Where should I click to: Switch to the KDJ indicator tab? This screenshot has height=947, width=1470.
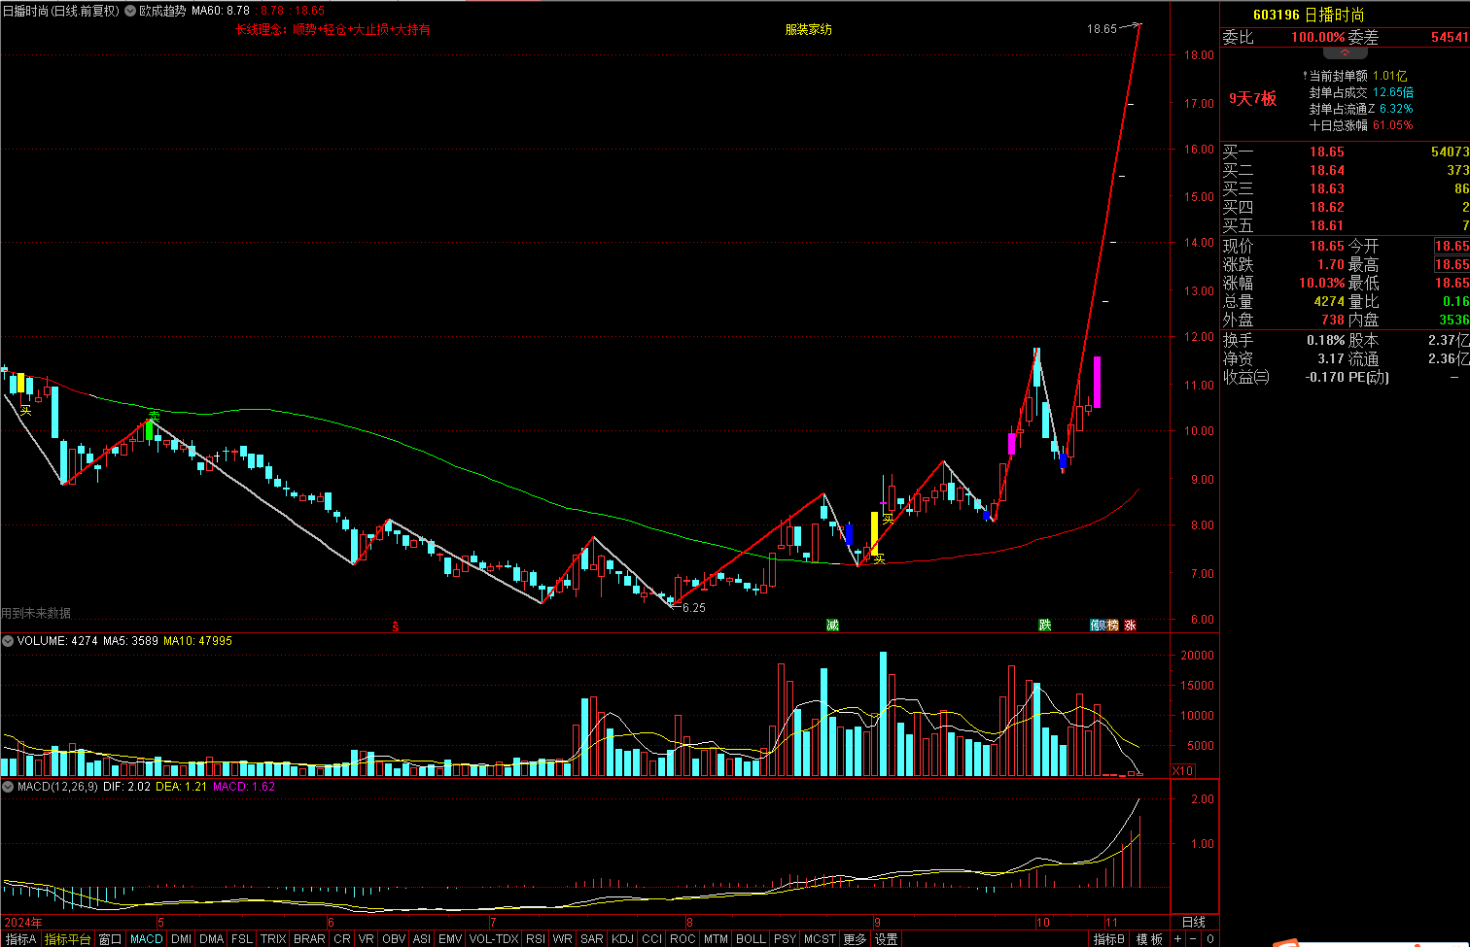(622, 939)
